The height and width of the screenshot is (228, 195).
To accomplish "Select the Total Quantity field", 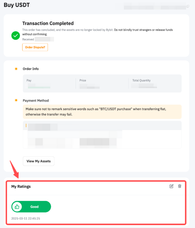I will coord(145,86).
